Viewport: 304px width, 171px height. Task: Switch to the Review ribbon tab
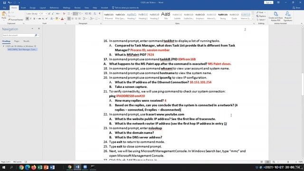pos(77,8)
